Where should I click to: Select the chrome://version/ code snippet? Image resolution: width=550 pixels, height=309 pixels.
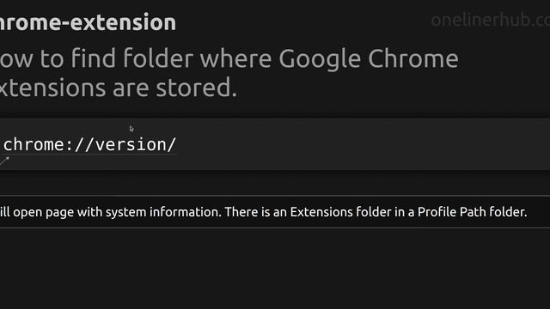click(x=89, y=144)
